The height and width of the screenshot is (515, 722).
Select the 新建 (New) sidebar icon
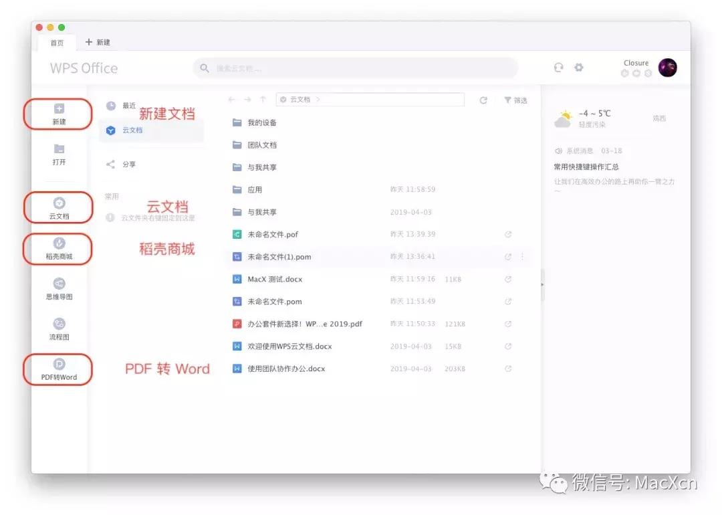pos(58,114)
